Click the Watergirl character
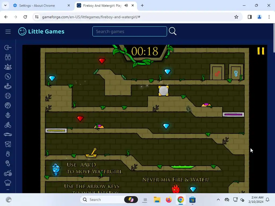This screenshot has width=275, height=206. click(56, 170)
